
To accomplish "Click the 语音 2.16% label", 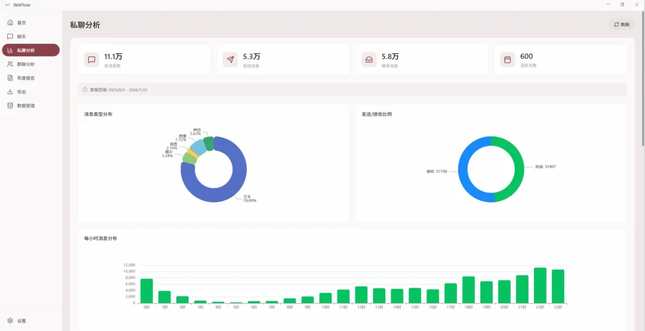I will coord(172,146).
